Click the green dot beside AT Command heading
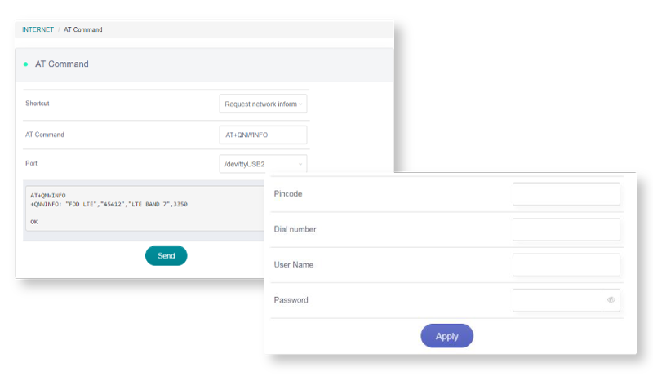 pos(25,64)
